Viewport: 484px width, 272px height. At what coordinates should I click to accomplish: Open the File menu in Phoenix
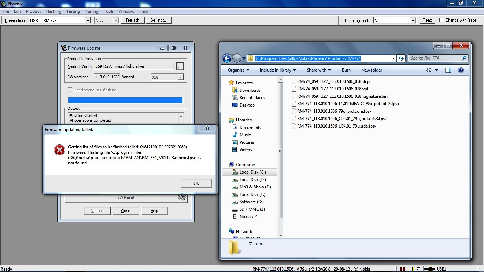[6, 11]
